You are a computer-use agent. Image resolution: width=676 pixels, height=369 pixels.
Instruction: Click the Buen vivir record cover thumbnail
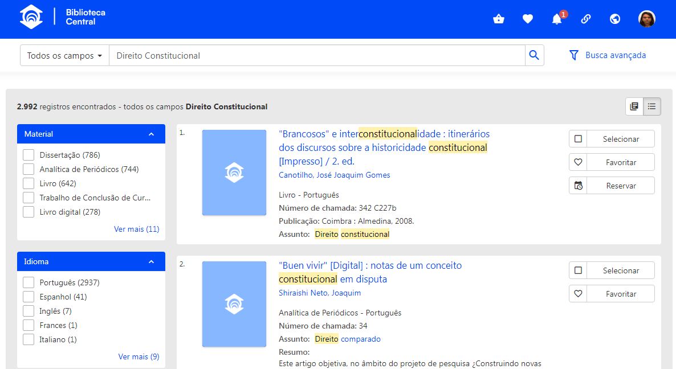click(234, 304)
